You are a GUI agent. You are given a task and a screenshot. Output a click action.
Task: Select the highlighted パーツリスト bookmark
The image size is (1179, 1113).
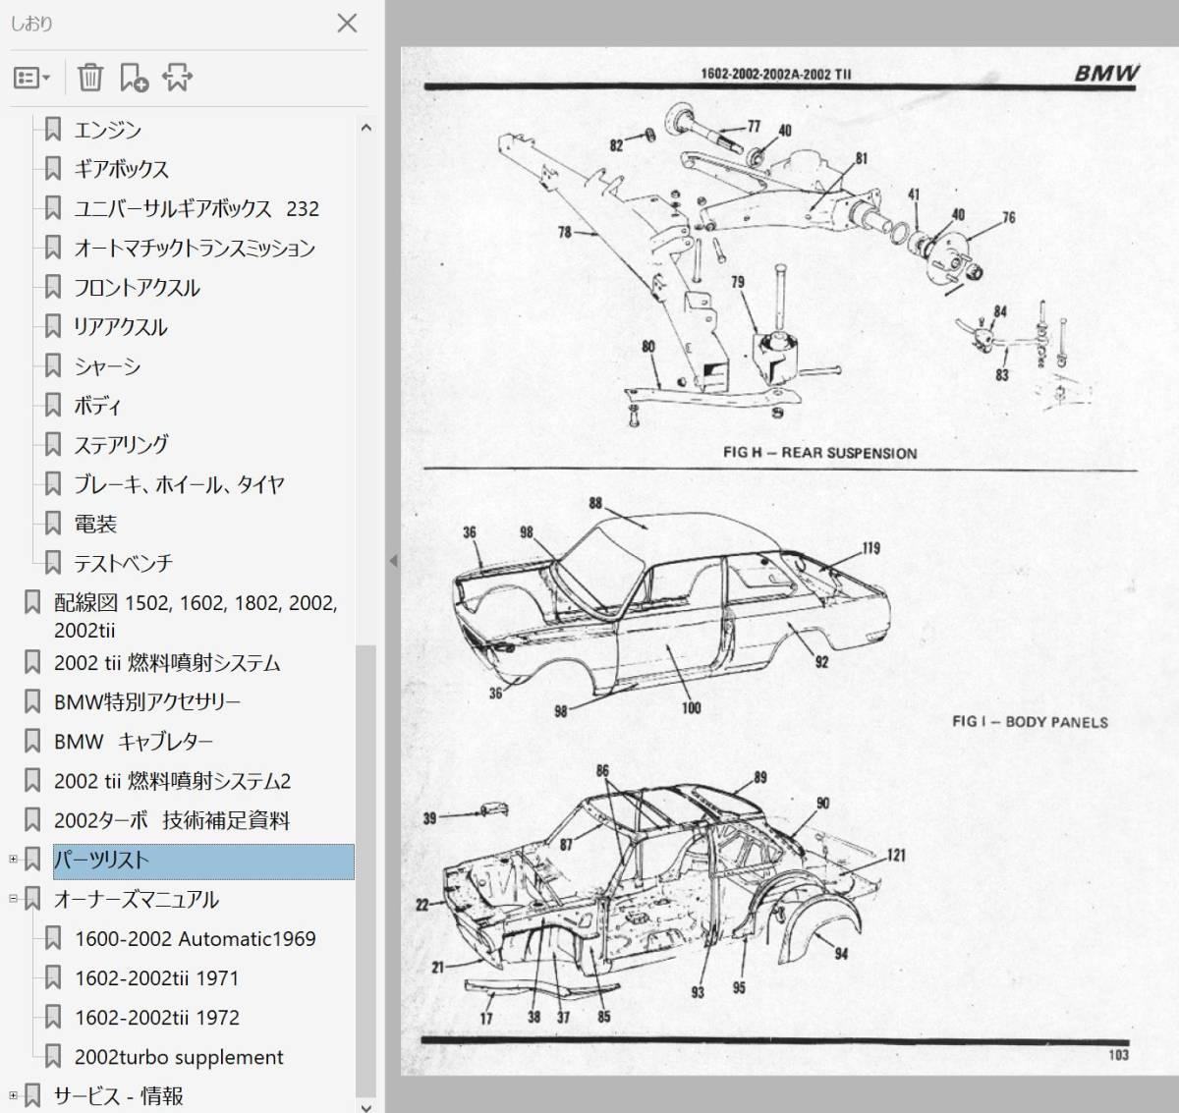point(203,861)
